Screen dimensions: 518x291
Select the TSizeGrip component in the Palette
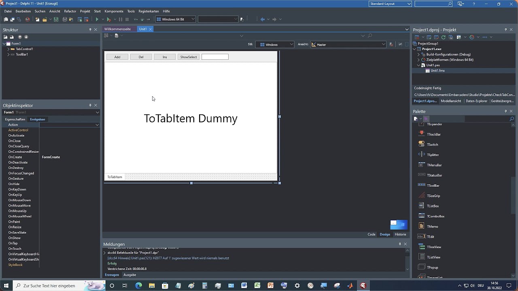pyautogui.click(x=433, y=196)
